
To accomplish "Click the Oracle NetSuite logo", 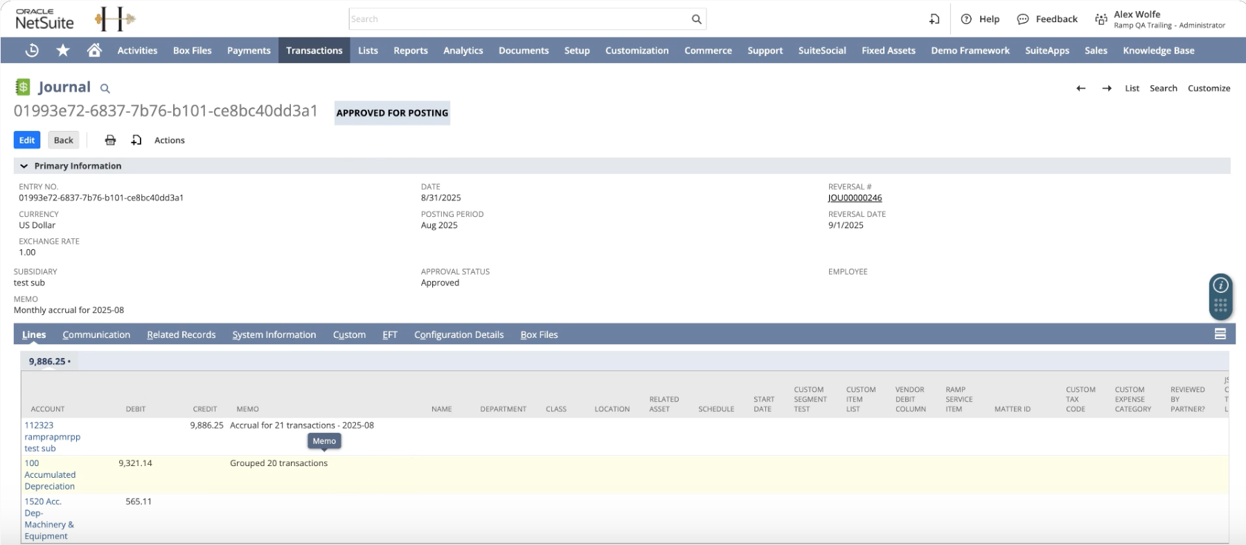I will click(44, 19).
